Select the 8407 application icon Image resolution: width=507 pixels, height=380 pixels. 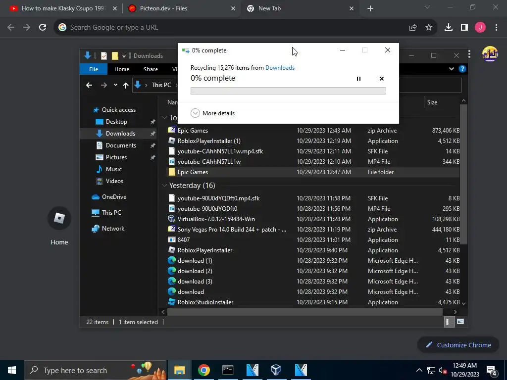(172, 240)
